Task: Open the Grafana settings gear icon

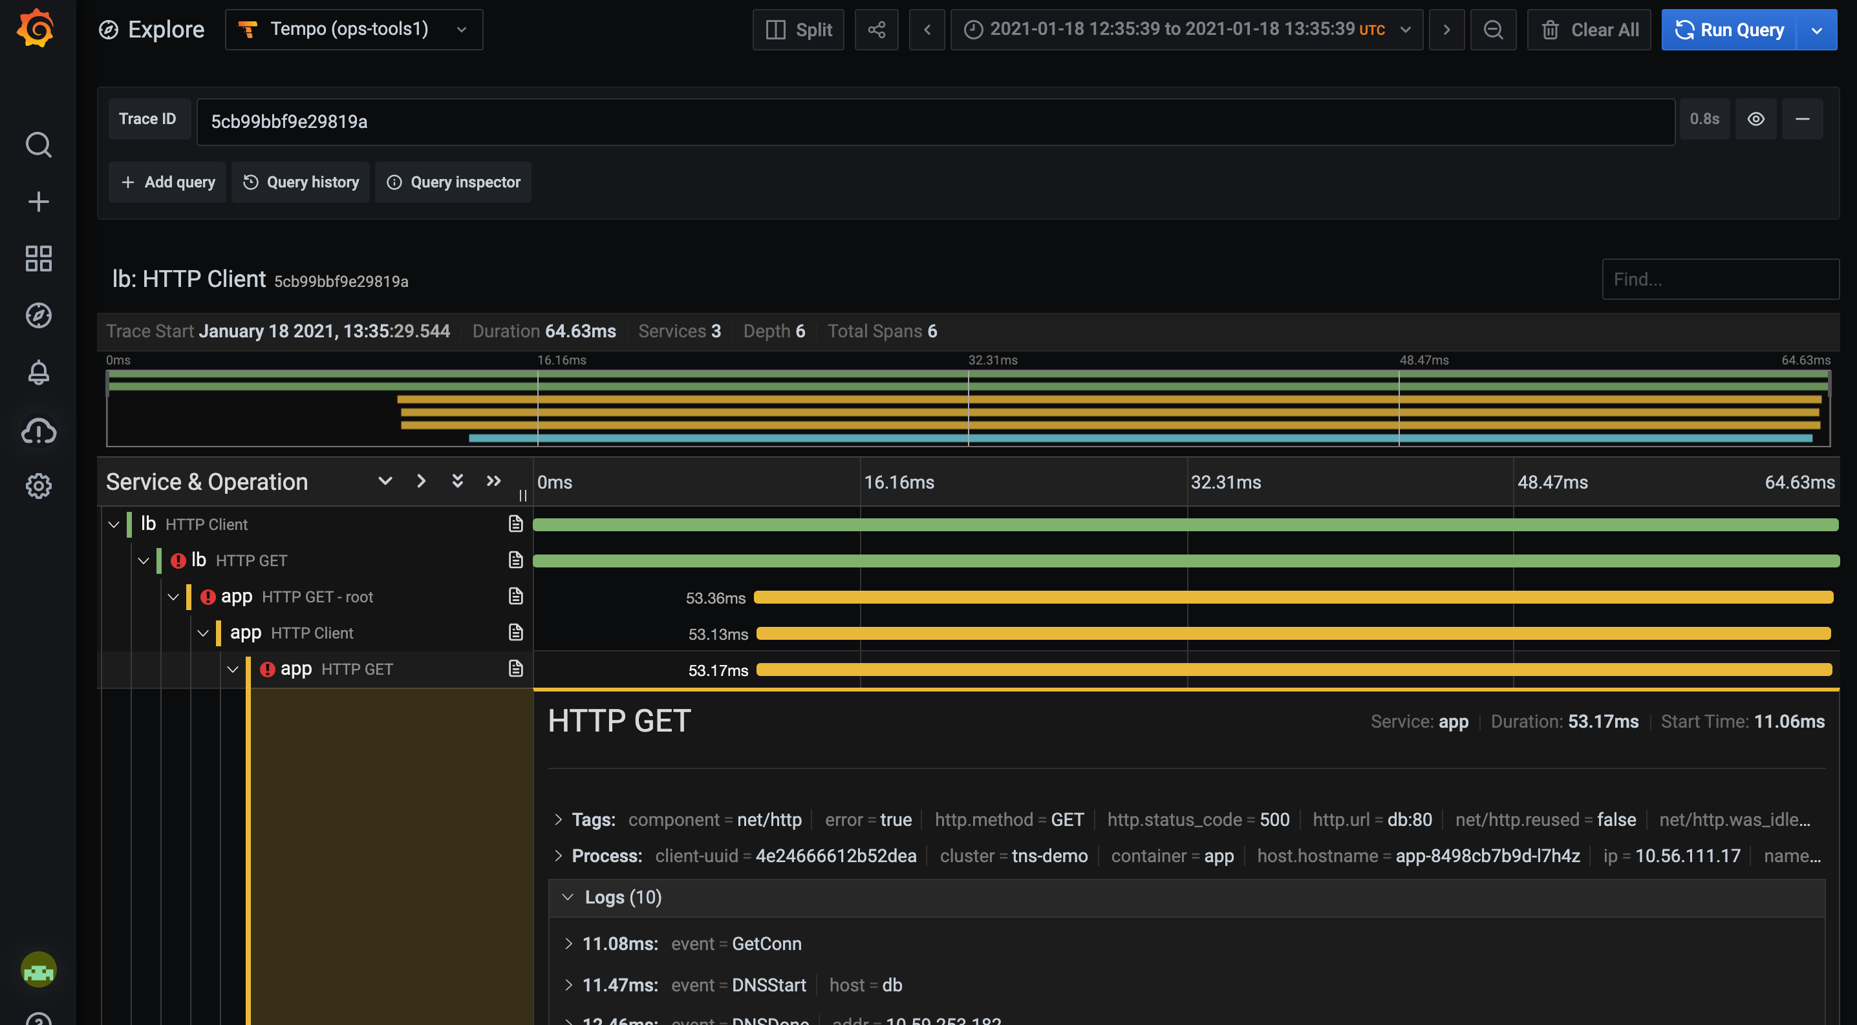Action: tap(38, 486)
